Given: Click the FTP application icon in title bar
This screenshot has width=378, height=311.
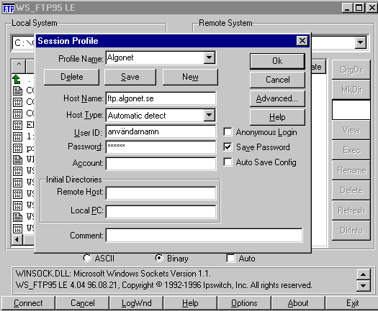Looking at the screenshot, I should (x=8, y=9).
